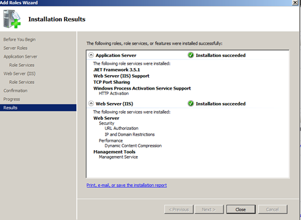Screen dimensions: 301x220
Task: Click Installation succeeded text for Web Server (IIS)
Action: [220, 104]
